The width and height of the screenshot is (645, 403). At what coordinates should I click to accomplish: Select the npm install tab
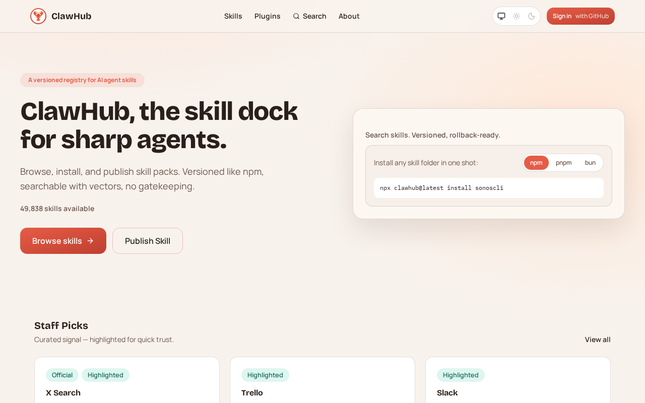point(536,162)
